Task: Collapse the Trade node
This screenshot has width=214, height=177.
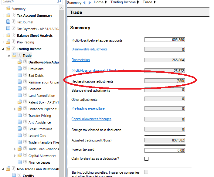Action: (9, 56)
